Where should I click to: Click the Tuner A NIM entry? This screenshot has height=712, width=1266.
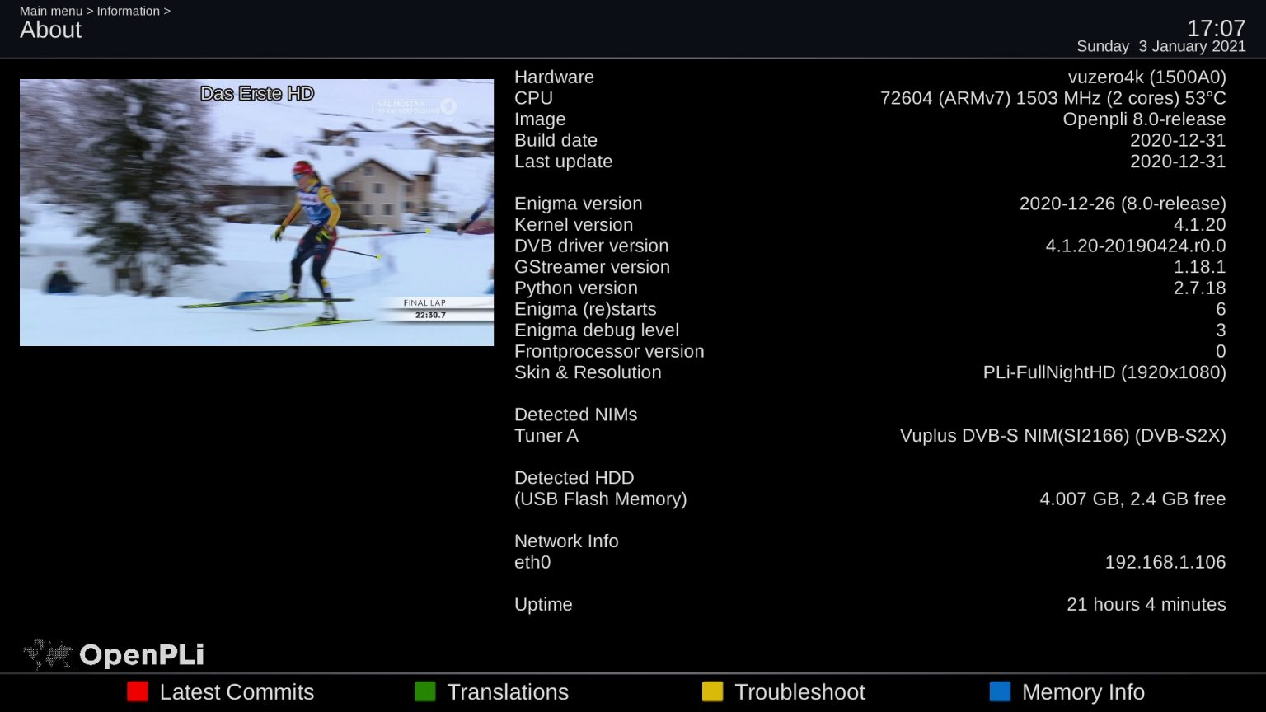coord(870,435)
